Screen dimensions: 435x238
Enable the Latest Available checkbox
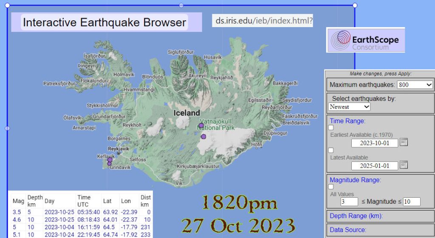(331, 150)
